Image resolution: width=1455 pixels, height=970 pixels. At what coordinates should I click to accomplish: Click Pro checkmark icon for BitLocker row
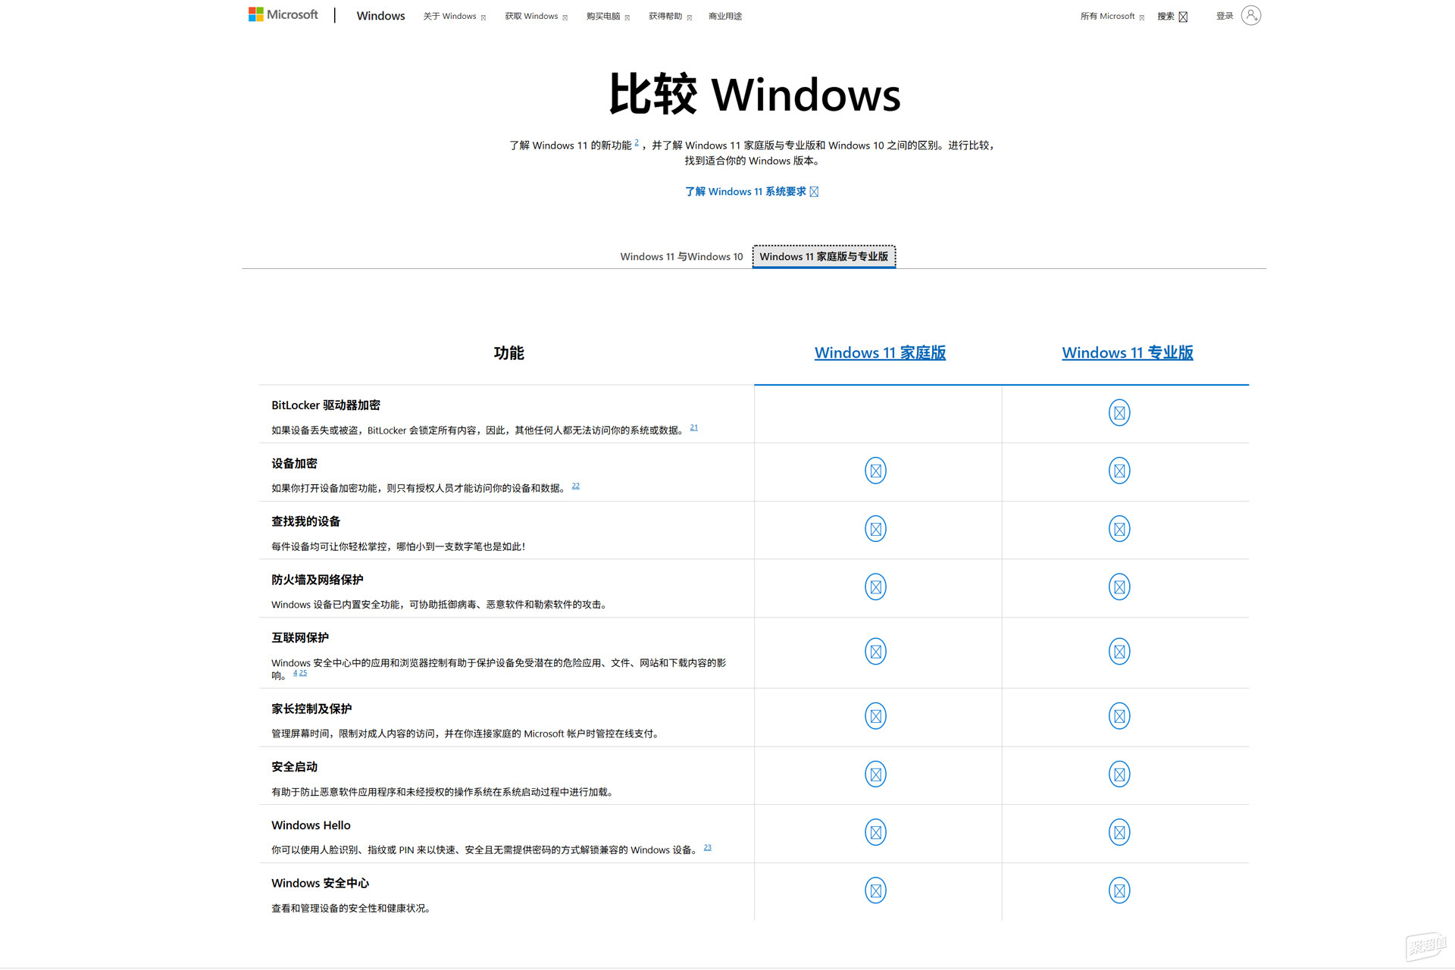[x=1119, y=413]
